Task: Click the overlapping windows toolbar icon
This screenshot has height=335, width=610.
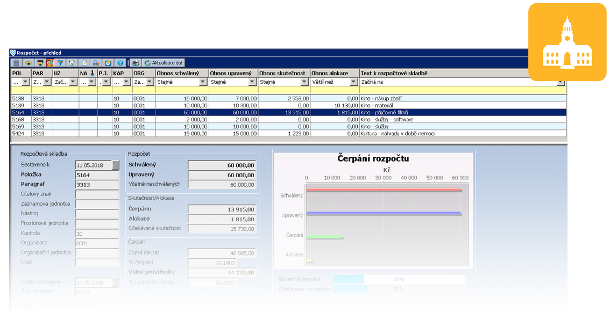Action: coord(96,63)
